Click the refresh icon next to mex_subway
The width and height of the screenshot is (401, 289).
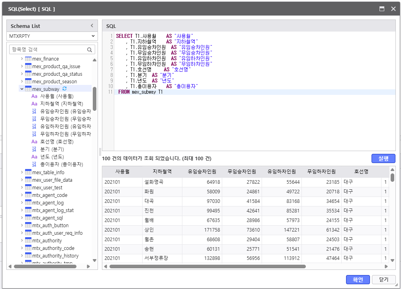65,89
